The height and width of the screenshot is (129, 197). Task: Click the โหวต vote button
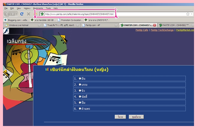point(120,117)
